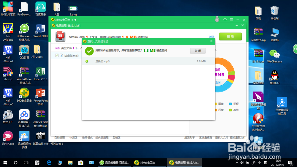The image size is (297, 167).
Task: Open 回收站 recycle bin
Action: pyautogui.click(x=274, y=13)
